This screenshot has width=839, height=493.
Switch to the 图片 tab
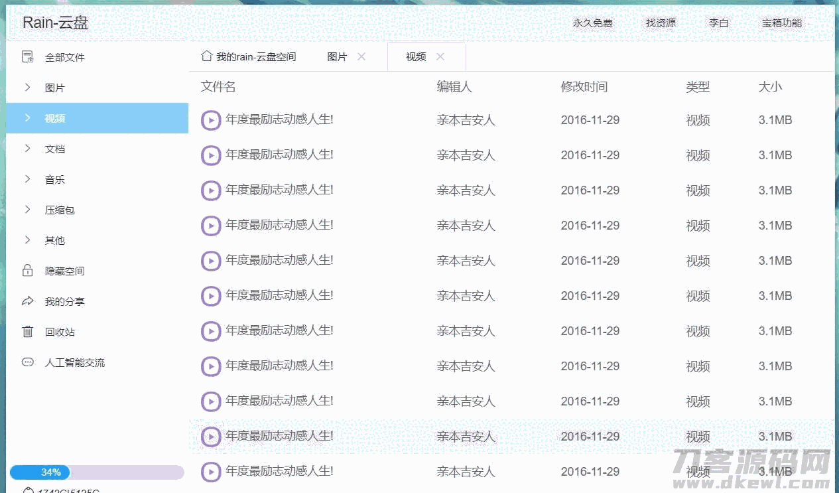(337, 57)
